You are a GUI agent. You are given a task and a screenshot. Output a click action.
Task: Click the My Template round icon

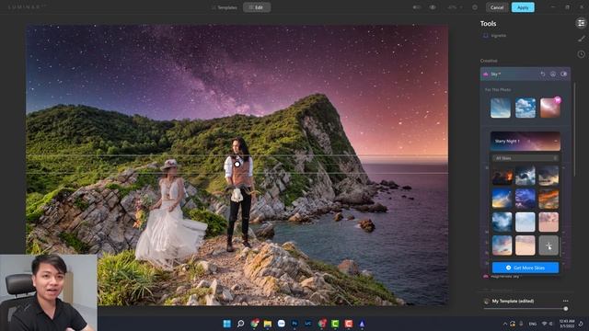pos(487,302)
